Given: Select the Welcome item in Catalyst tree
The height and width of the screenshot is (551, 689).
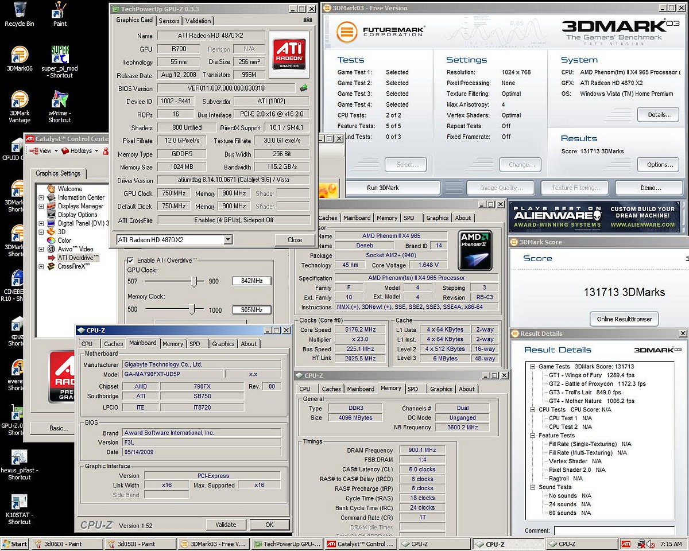Looking at the screenshot, I should click(x=70, y=189).
